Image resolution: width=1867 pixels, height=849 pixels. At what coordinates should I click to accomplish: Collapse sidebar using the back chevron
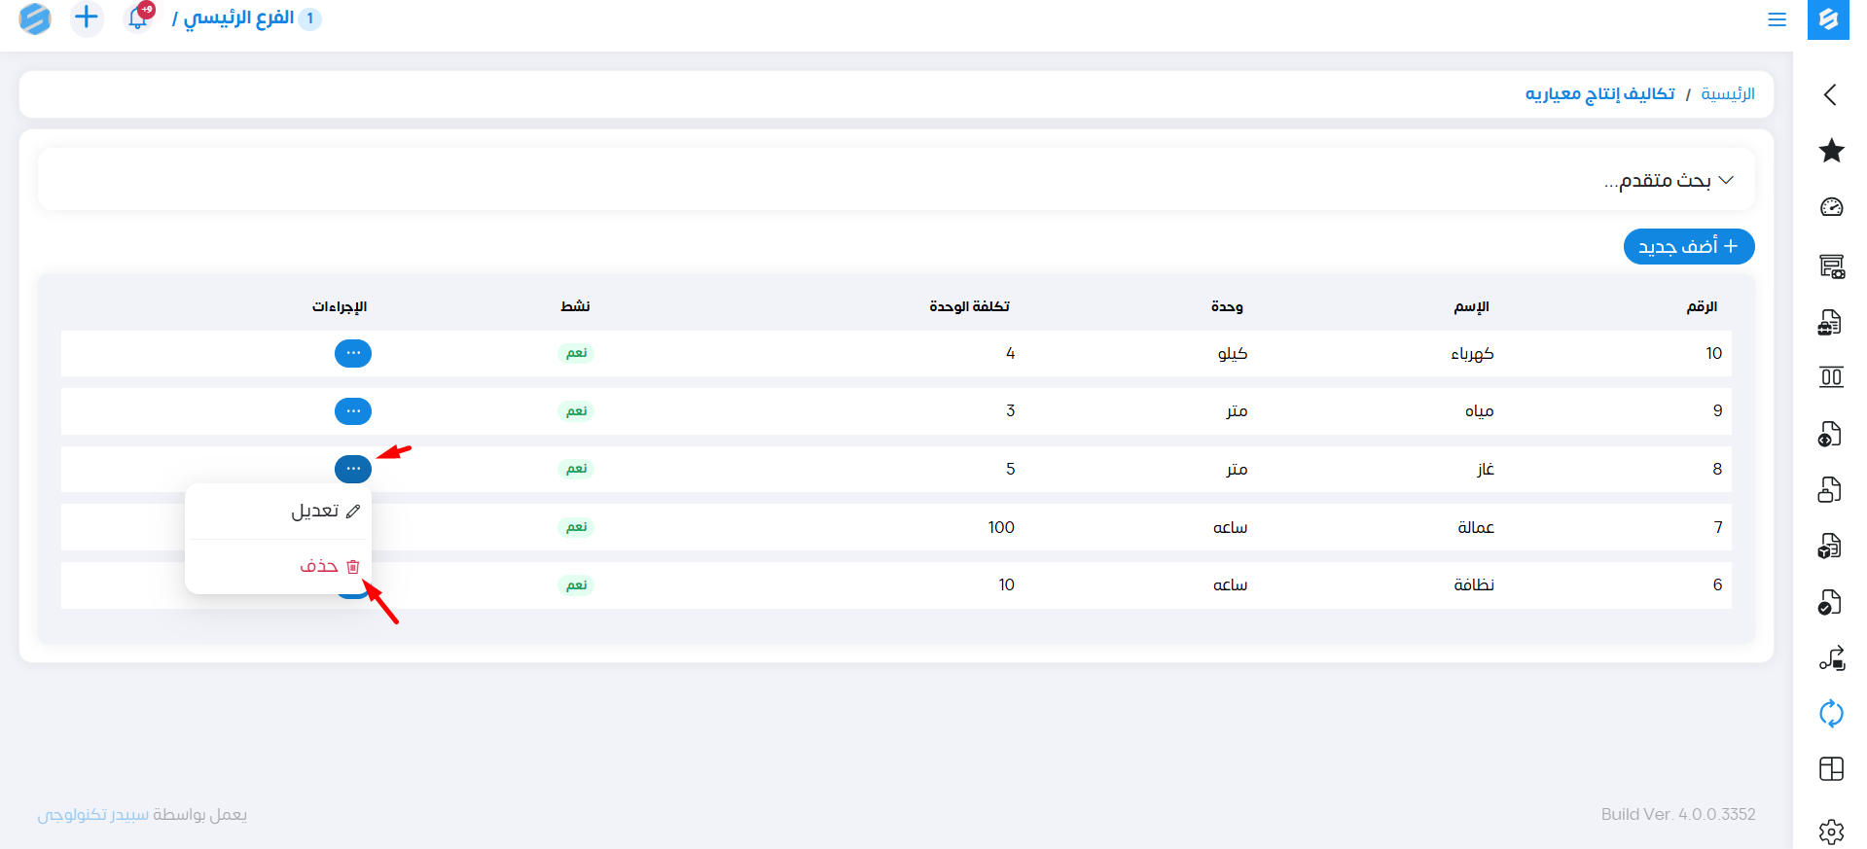click(x=1830, y=94)
